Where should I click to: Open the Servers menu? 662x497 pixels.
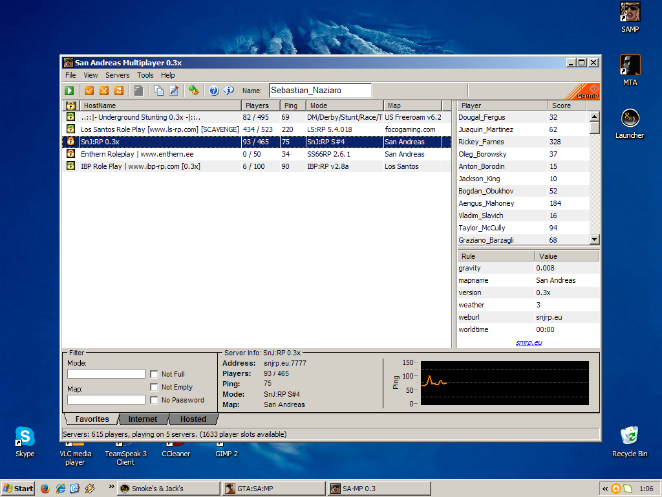[x=118, y=75]
